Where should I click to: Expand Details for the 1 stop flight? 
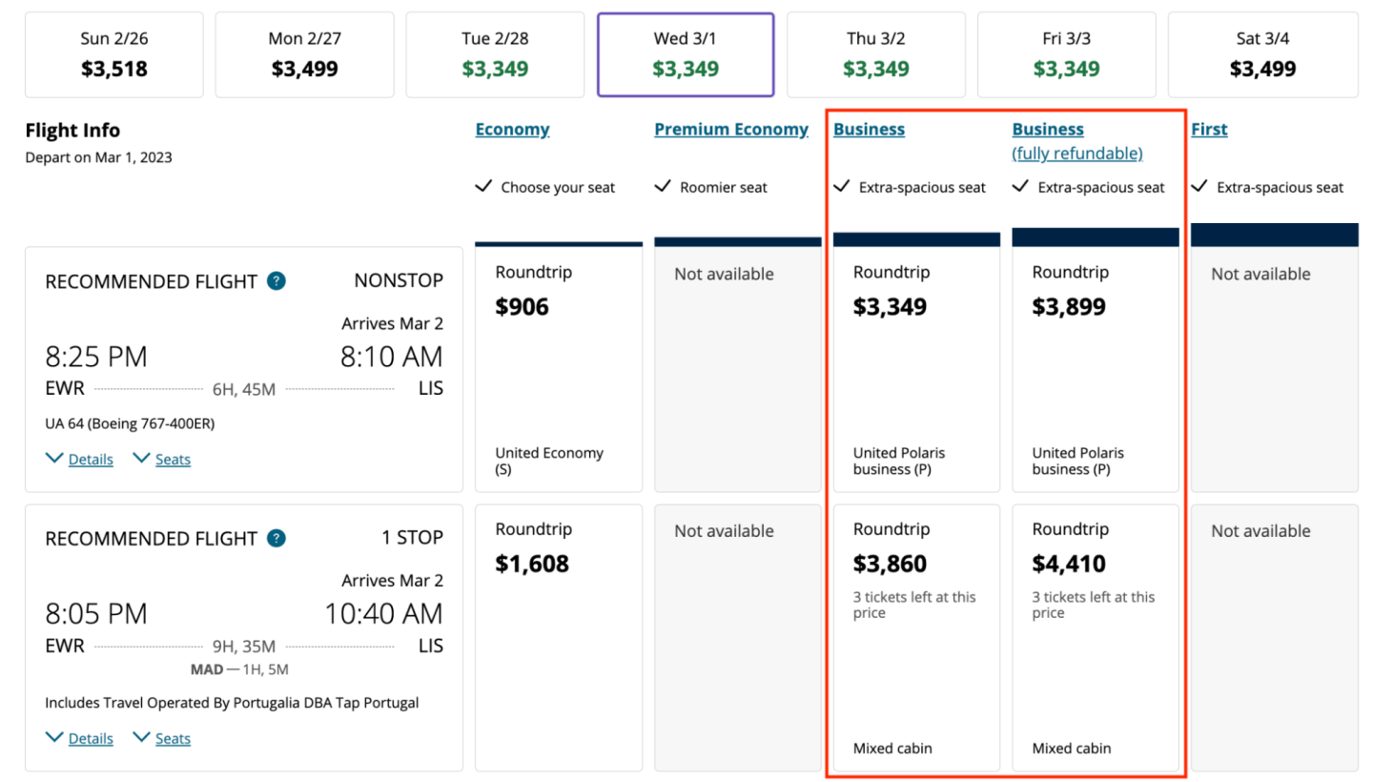coord(90,739)
